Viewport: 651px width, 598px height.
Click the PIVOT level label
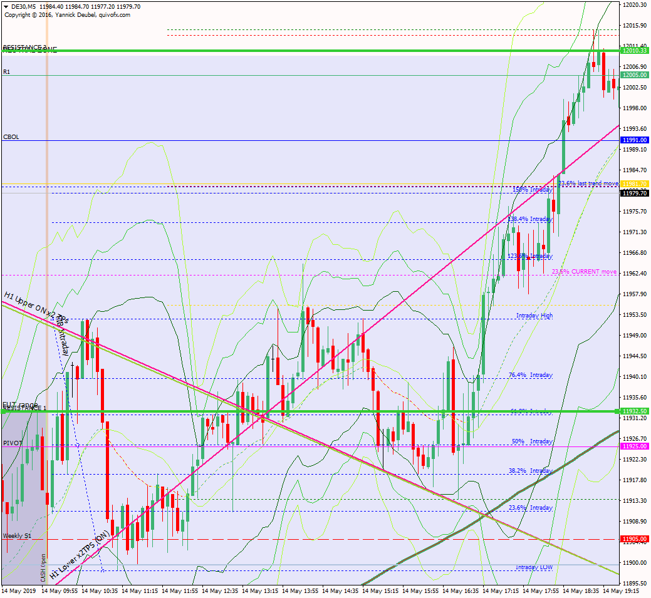coord(13,443)
